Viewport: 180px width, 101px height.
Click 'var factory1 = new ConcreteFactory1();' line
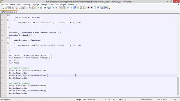[30, 55]
